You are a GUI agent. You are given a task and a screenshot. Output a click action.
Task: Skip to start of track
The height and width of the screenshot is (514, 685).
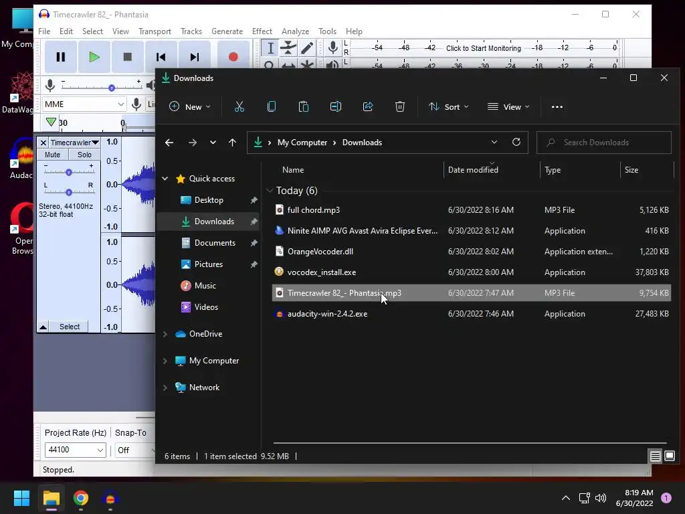161,57
